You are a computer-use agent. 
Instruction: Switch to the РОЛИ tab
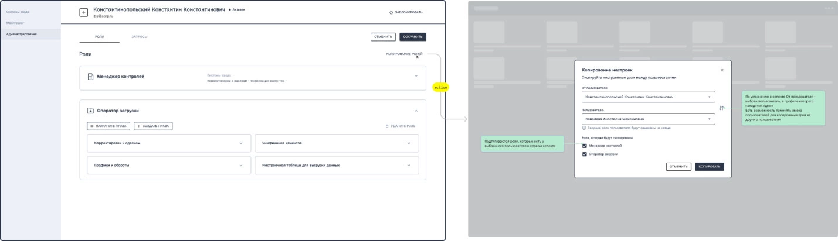pos(99,37)
